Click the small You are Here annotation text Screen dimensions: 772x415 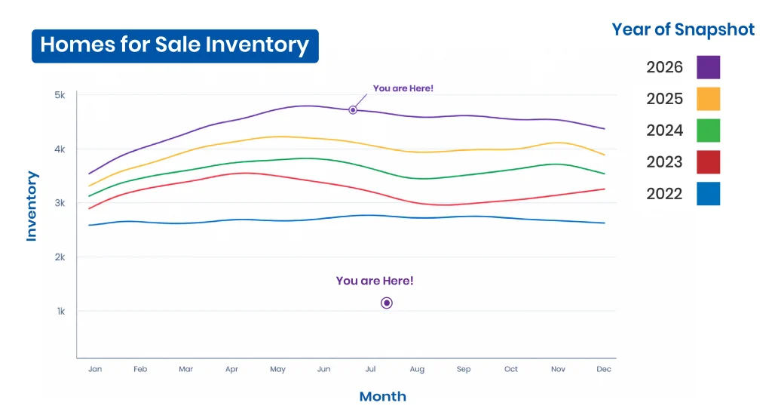tap(403, 88)
